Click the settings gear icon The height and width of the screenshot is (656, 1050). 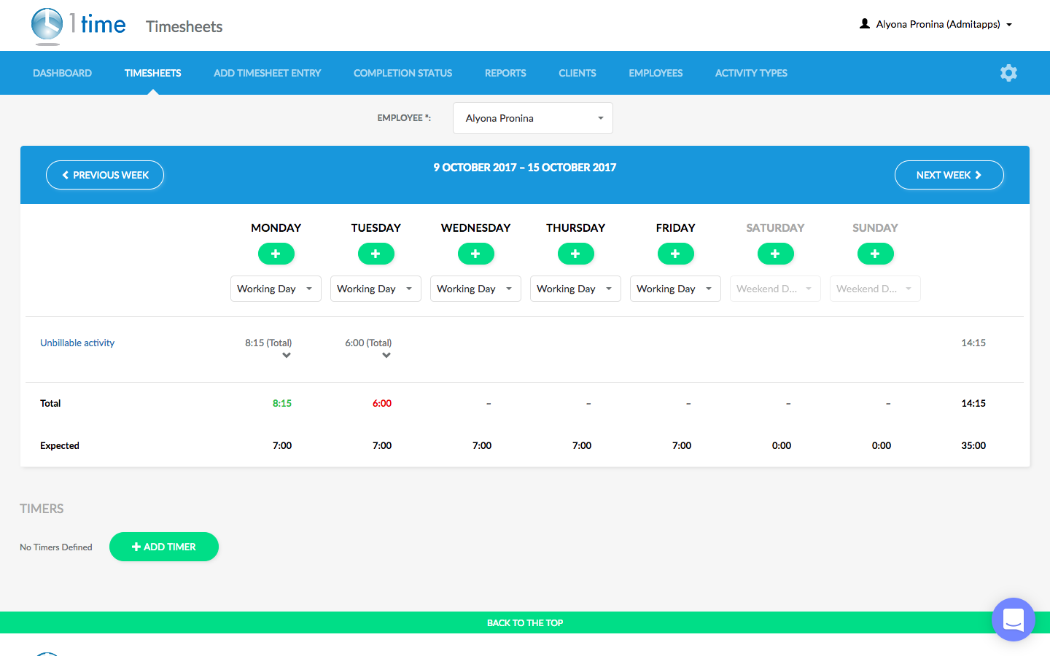tap(1008, 73)
